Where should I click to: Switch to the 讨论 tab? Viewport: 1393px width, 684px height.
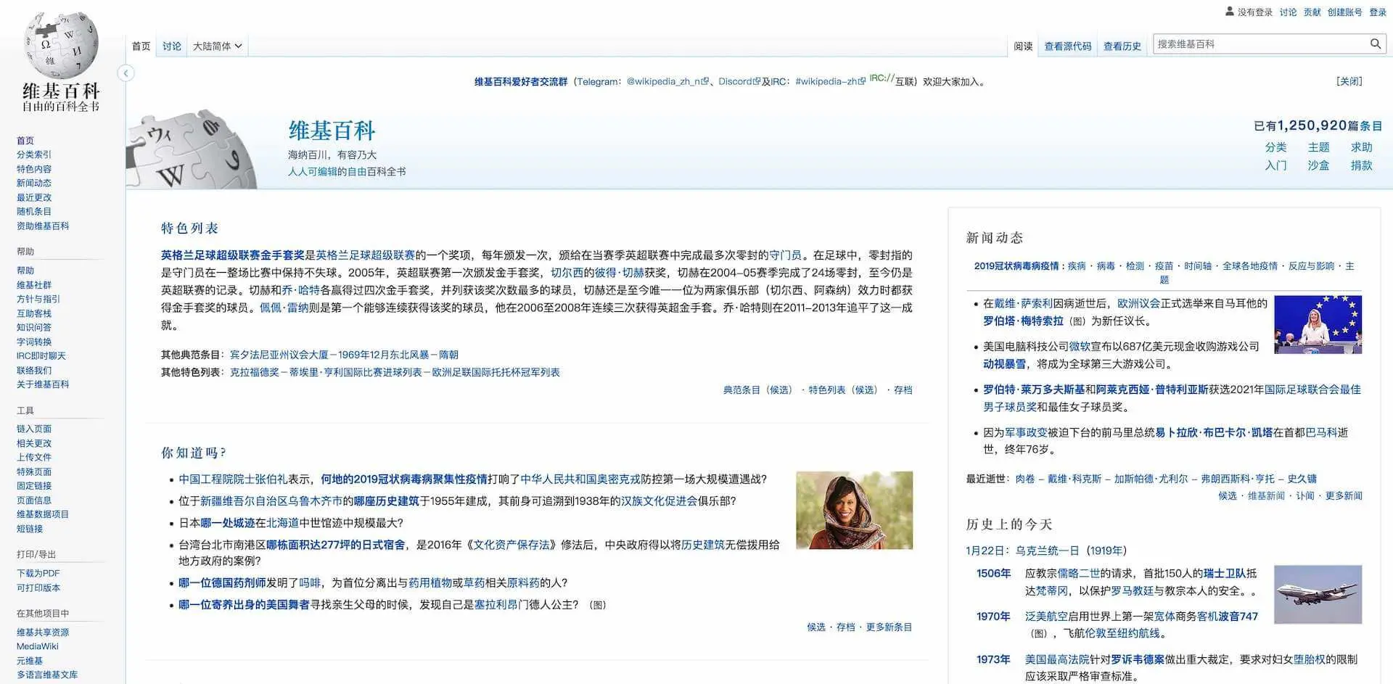172,46
